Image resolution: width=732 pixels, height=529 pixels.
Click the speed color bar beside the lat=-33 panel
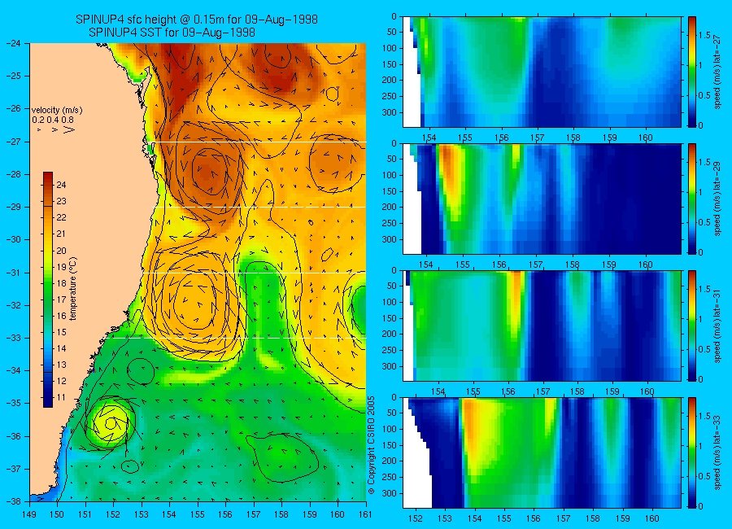(x=692, y=452)
